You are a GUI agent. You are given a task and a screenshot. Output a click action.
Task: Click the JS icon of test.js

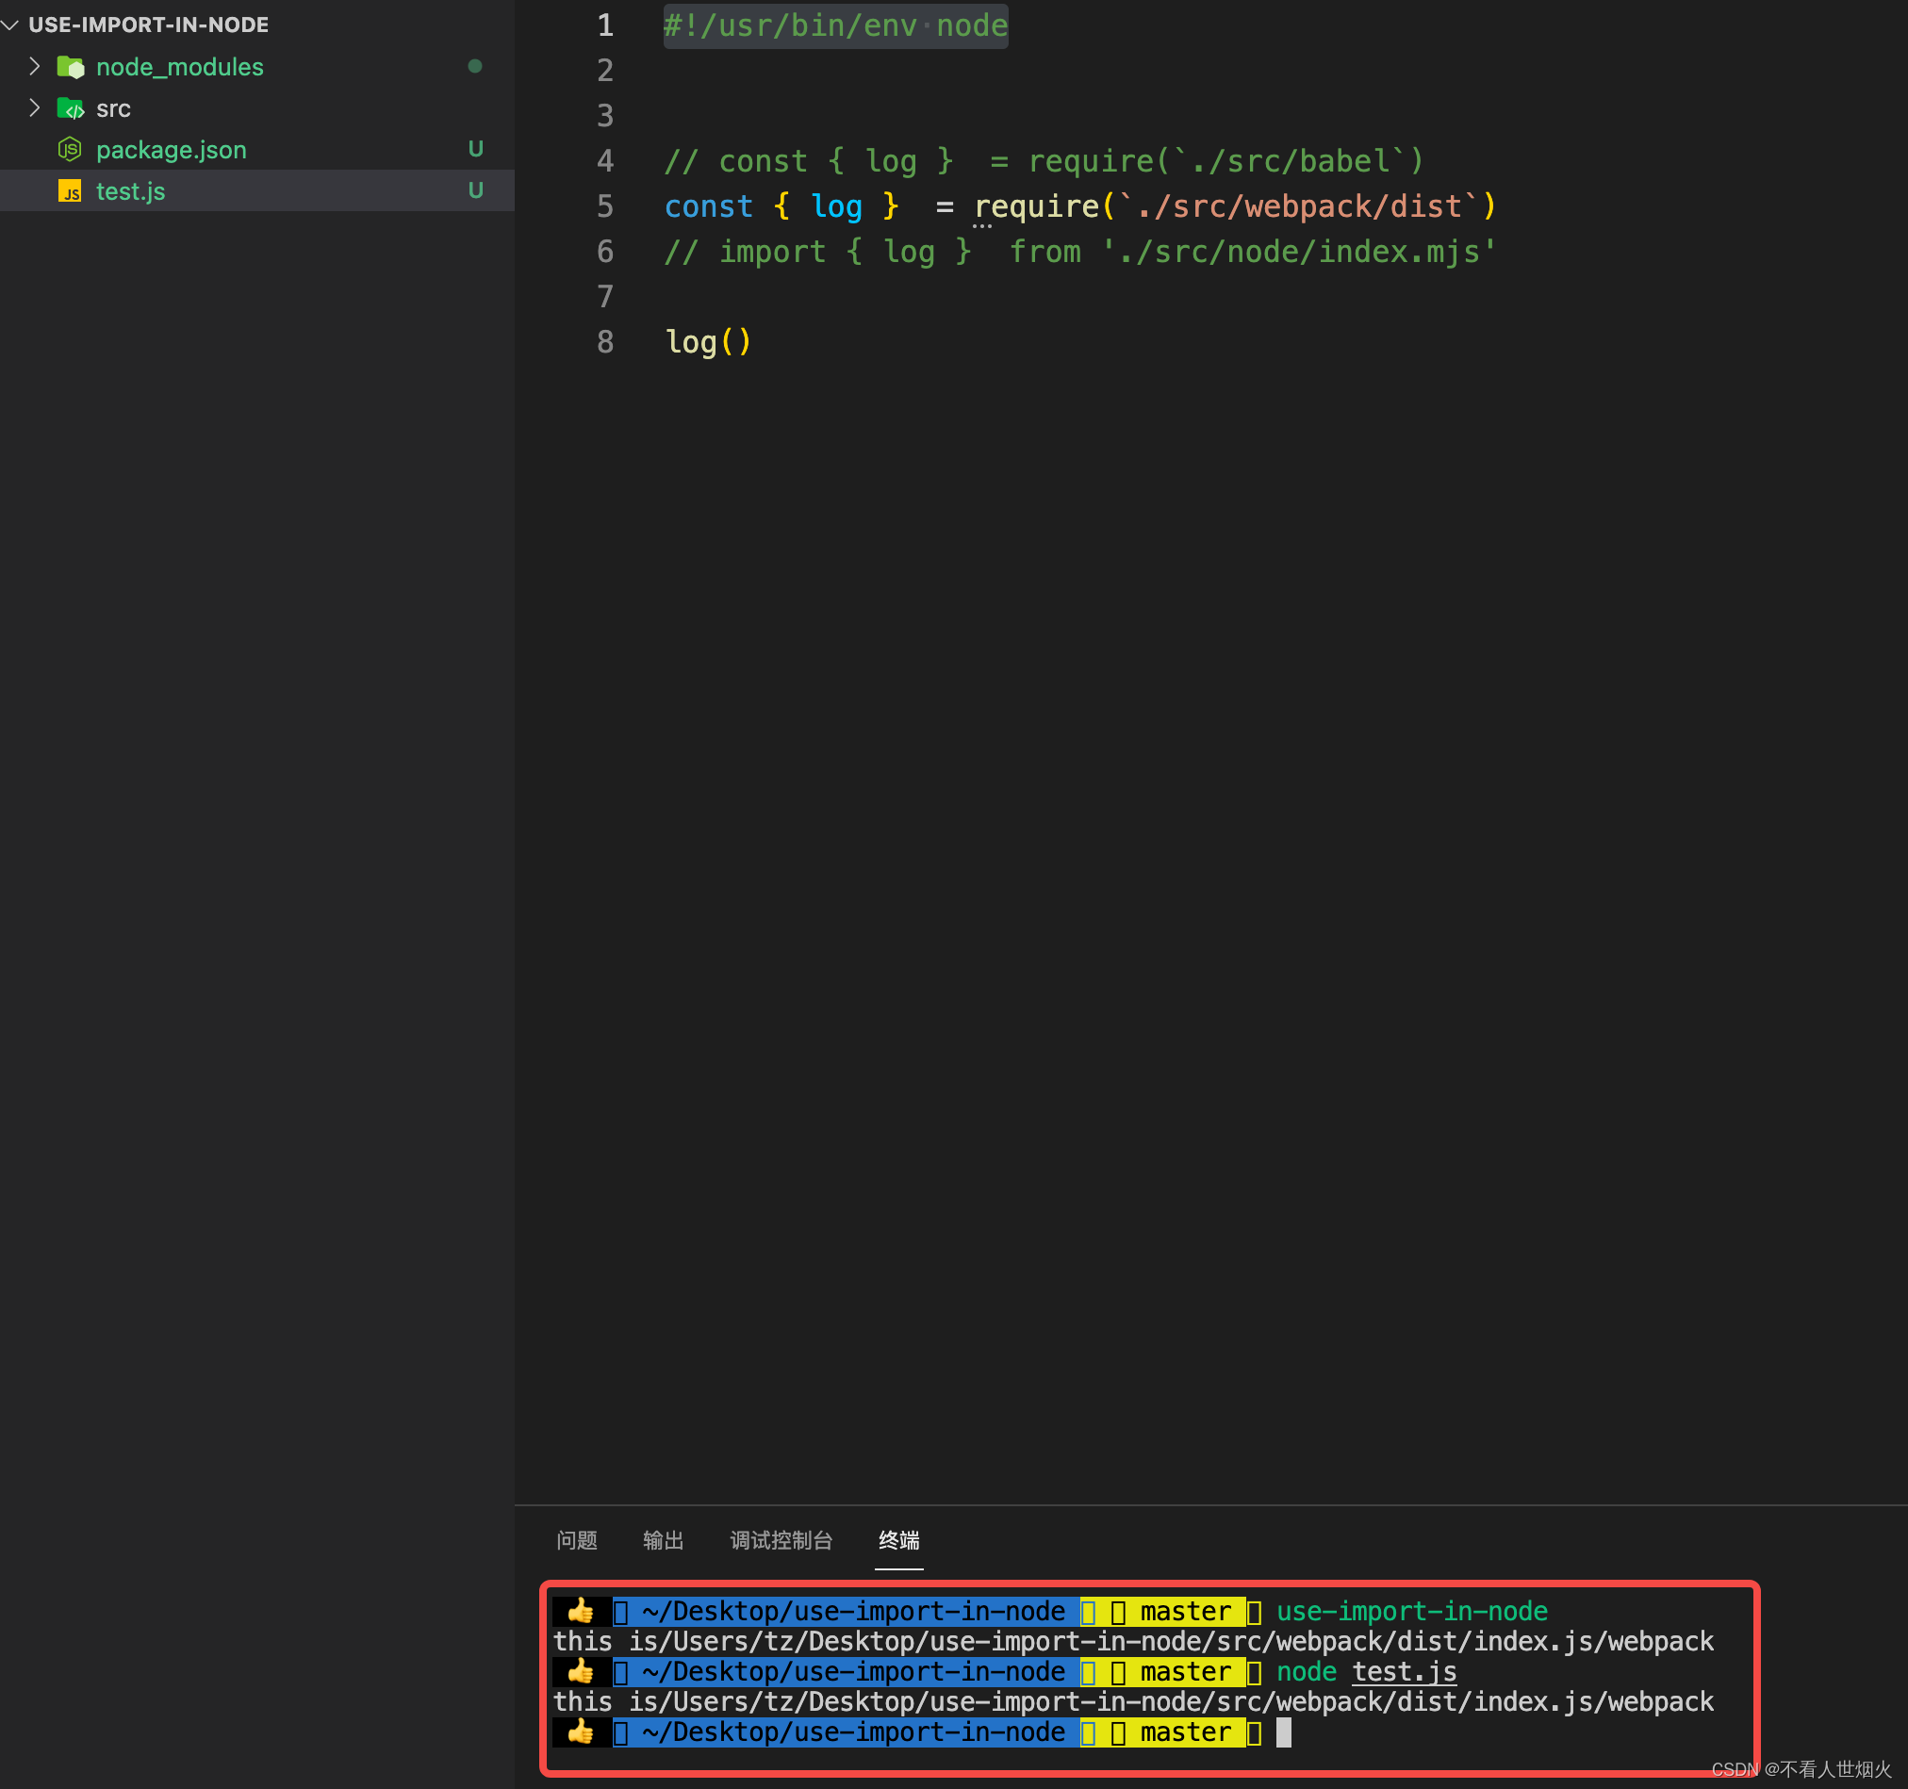click(70, 191)
